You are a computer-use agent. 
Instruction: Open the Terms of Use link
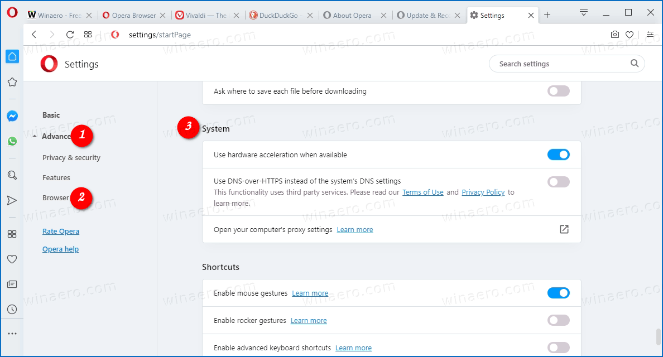click(422, 192)
